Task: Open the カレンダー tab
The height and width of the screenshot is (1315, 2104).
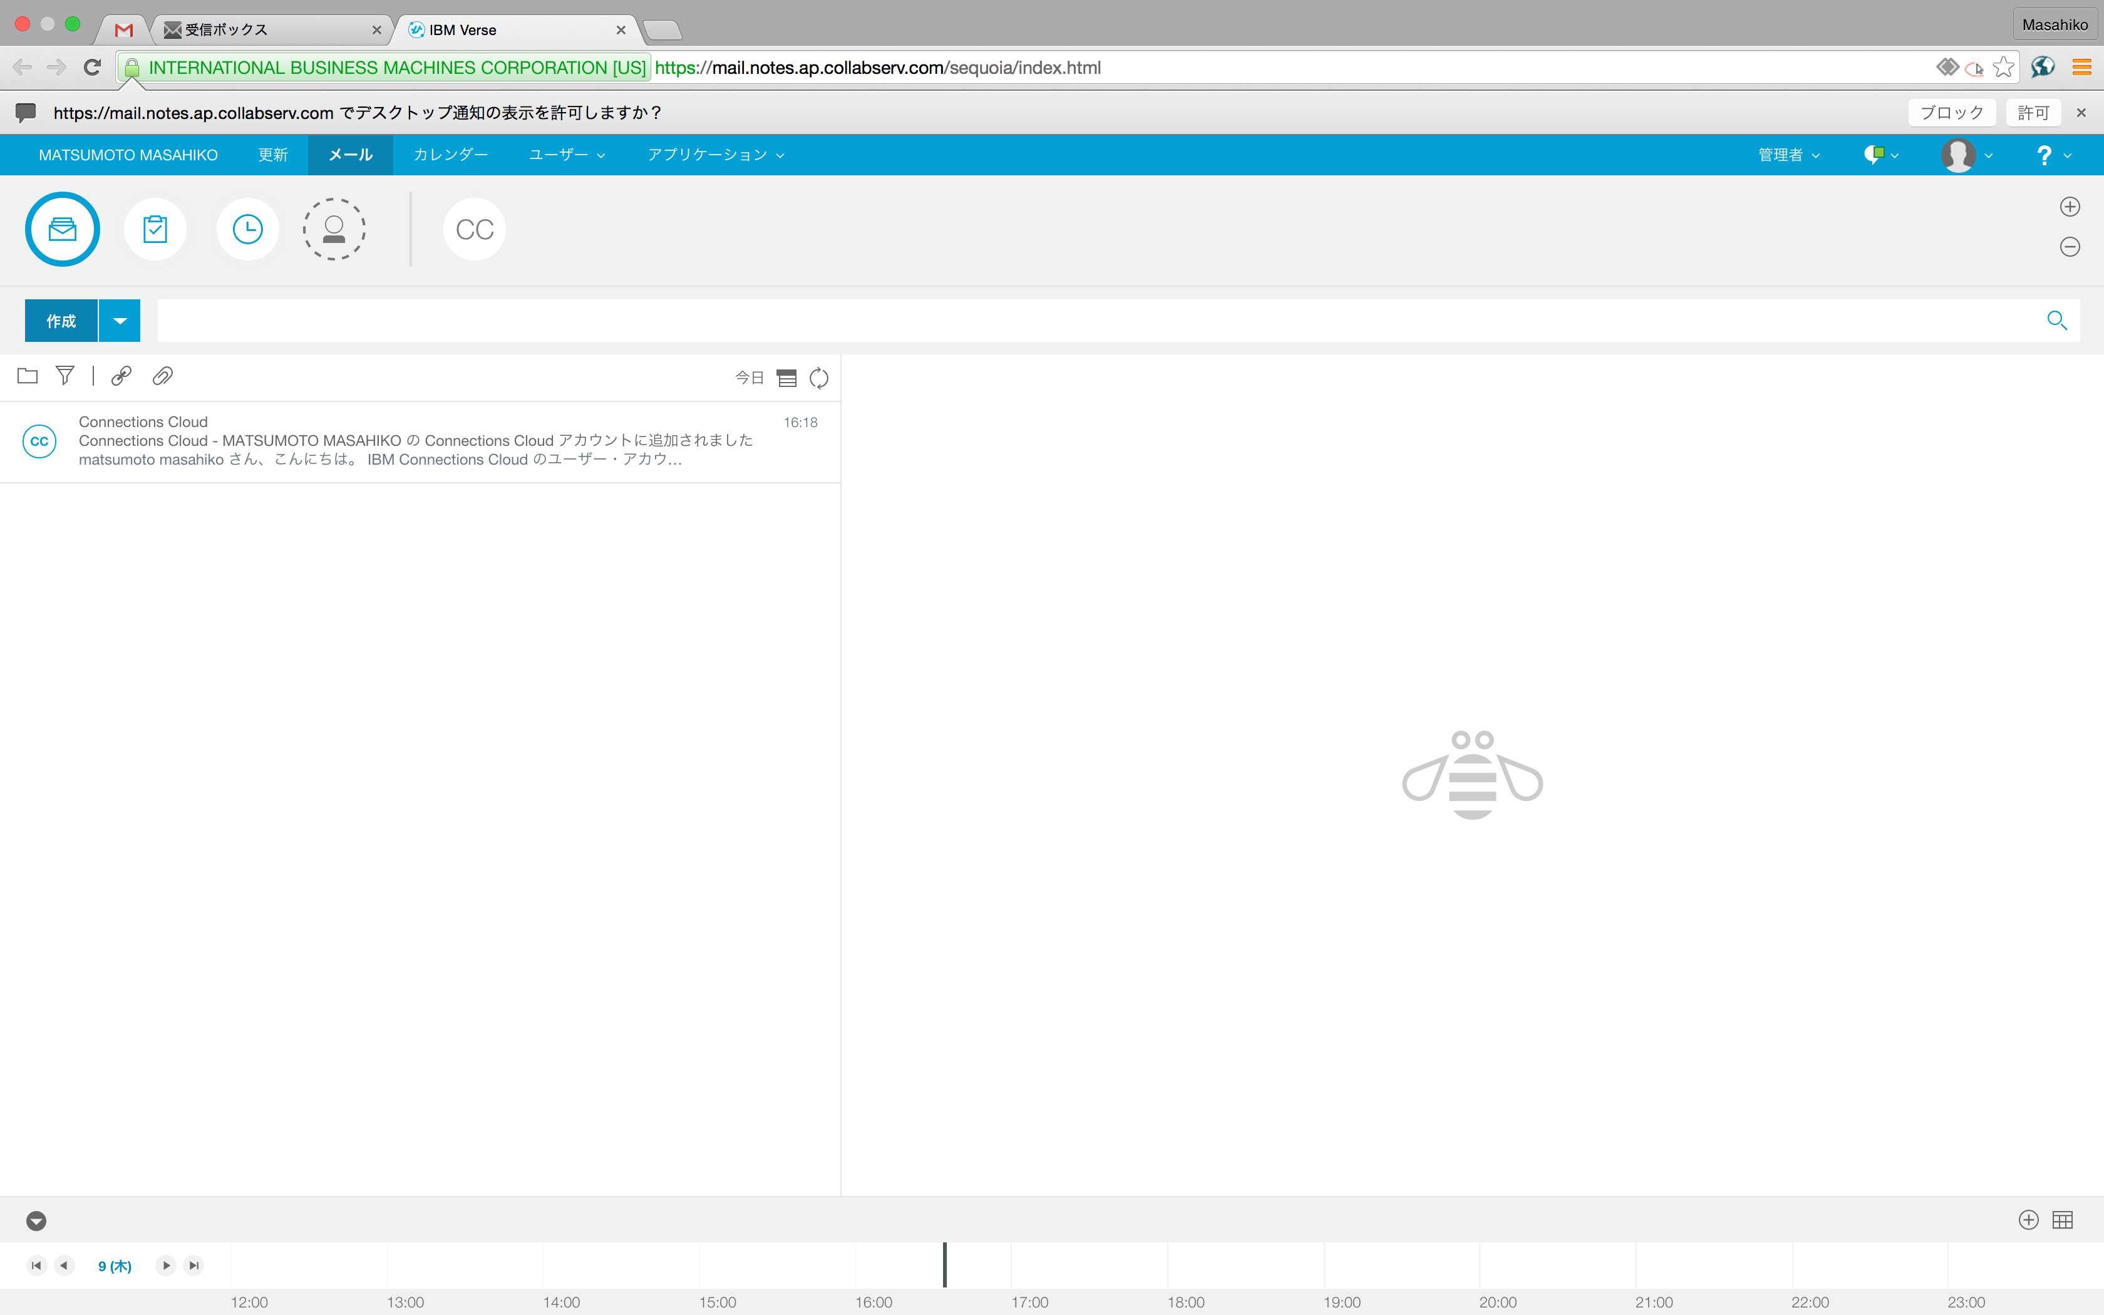Action: [450, 155]
